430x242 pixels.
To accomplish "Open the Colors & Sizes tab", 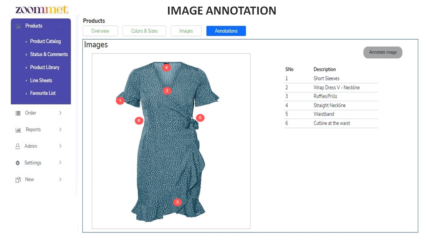I will [144, 31].
